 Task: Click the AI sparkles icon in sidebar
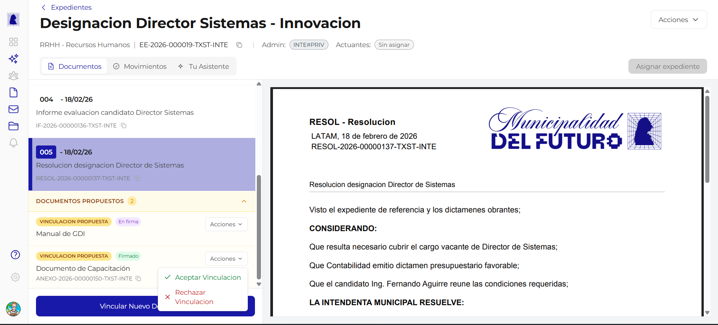13,59
